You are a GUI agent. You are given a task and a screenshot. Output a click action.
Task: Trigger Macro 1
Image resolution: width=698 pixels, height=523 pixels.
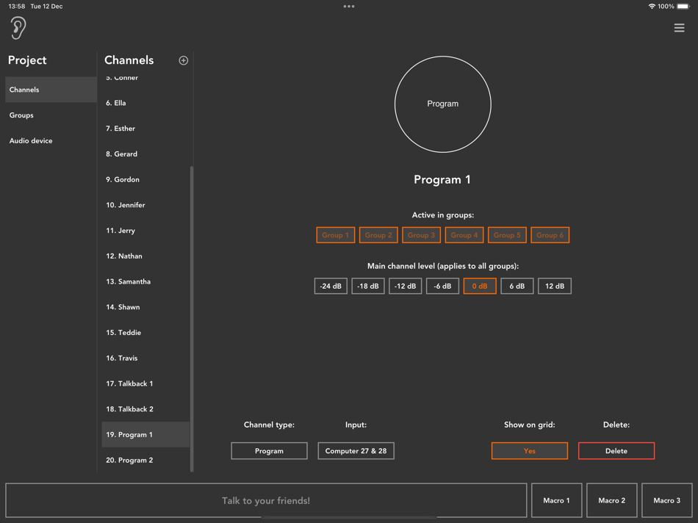coord(556,500)
